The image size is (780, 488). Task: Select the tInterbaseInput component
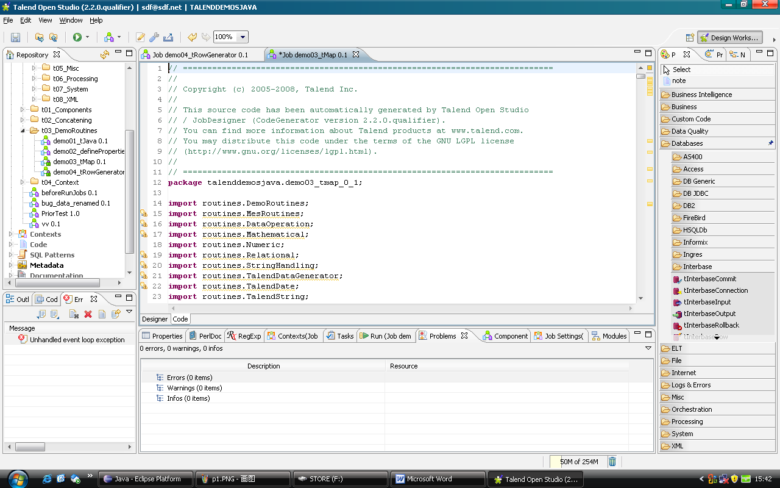(x=707, y=302)
